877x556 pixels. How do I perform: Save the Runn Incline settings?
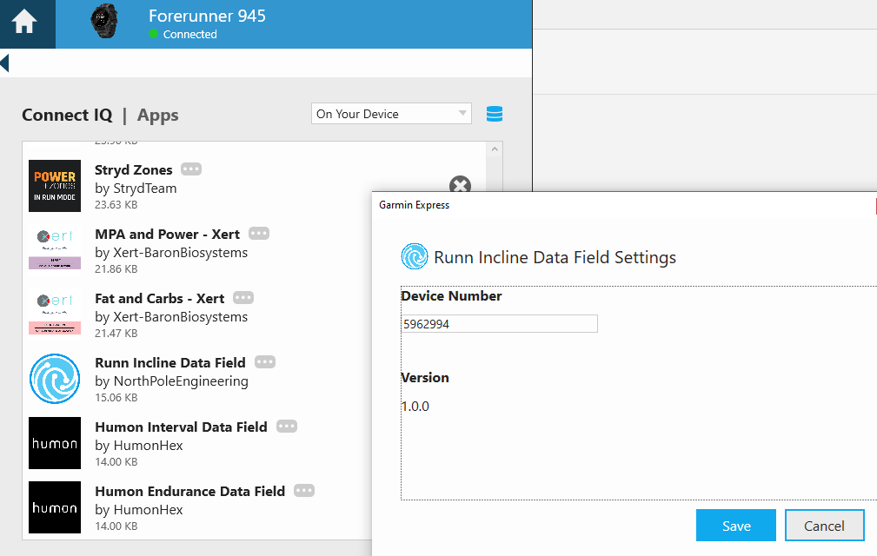pyautogui.click(x=735, y=526)
